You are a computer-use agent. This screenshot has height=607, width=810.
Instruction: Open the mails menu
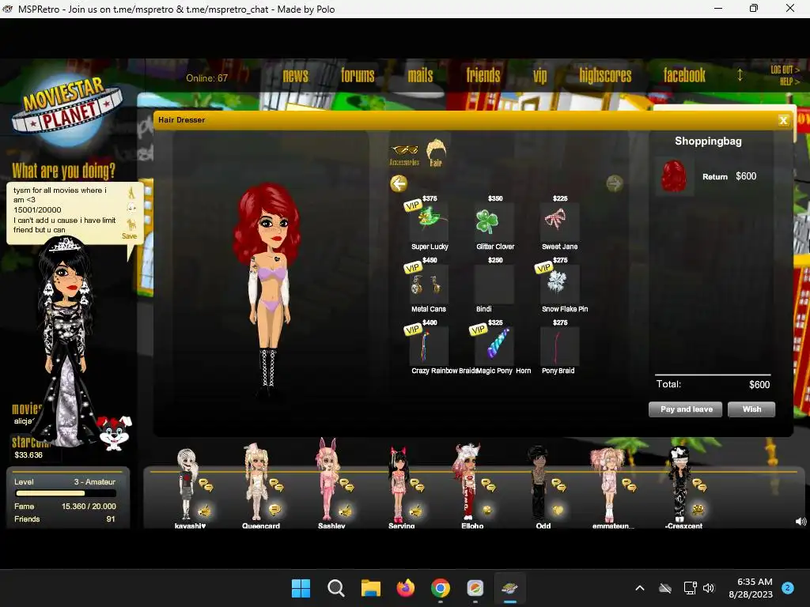coord(420,76)
